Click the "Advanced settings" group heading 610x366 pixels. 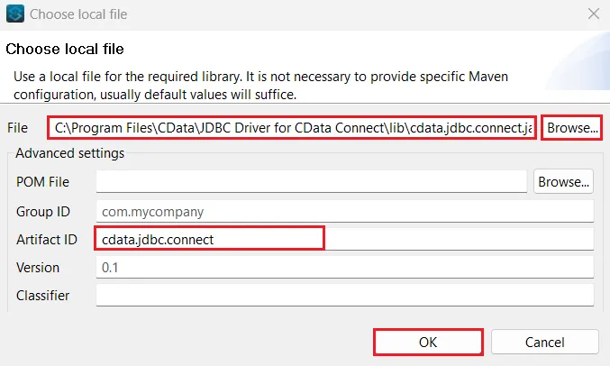click(70, 152)
